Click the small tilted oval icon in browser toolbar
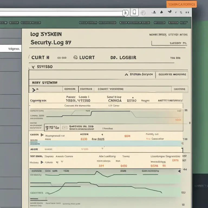This screenshot has width=208, height=208. (181, 12)
